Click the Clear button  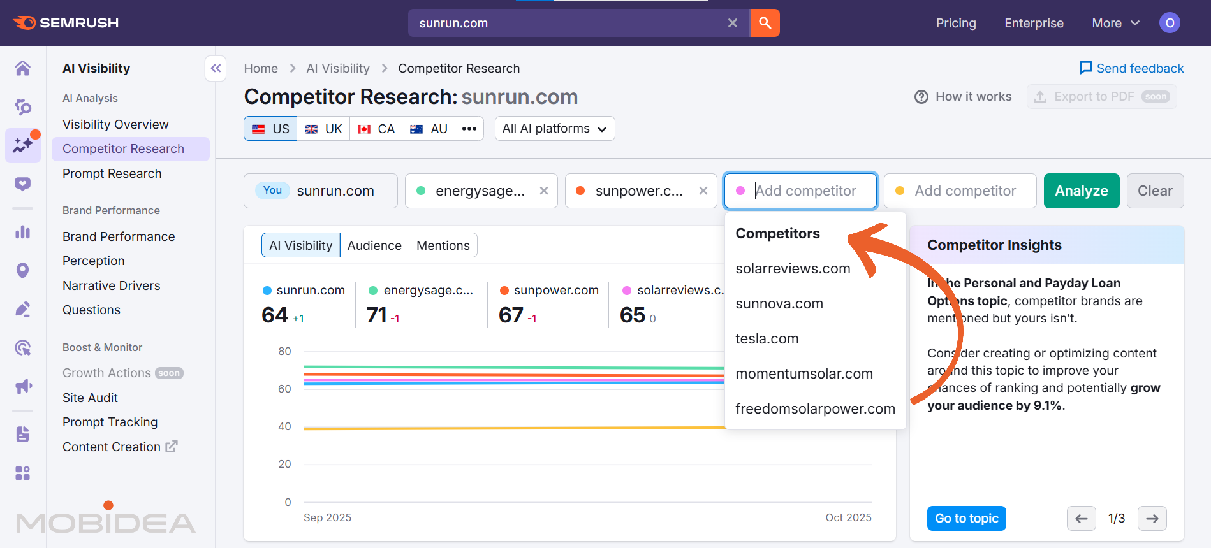coord(1155,191)
